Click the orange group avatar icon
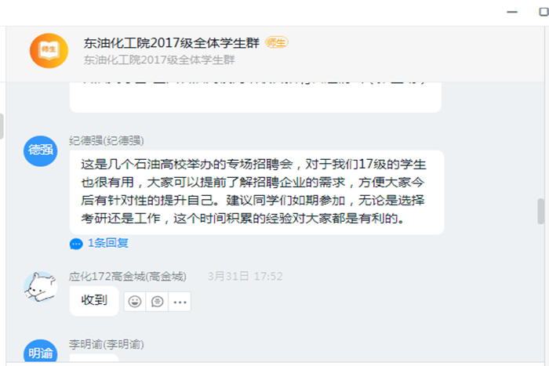The image size is (549, 366). pos(49,51)
